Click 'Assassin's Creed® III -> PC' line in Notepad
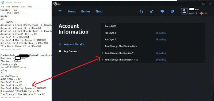 [18, 34]
